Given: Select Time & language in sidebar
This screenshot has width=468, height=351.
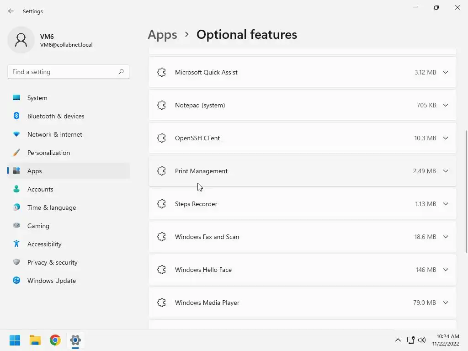Looking at the screenshot, I should point(51,207).
